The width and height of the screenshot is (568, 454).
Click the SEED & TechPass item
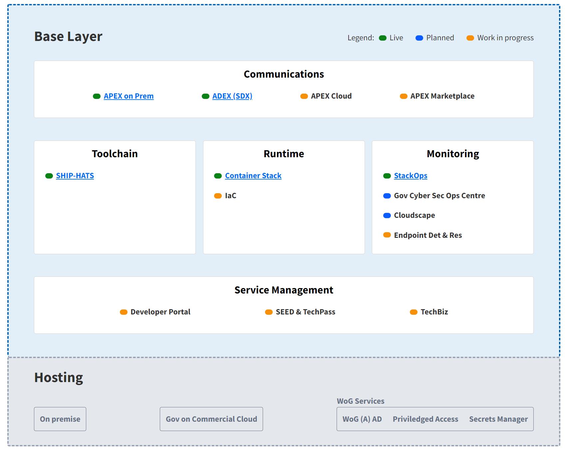point(305,312)
